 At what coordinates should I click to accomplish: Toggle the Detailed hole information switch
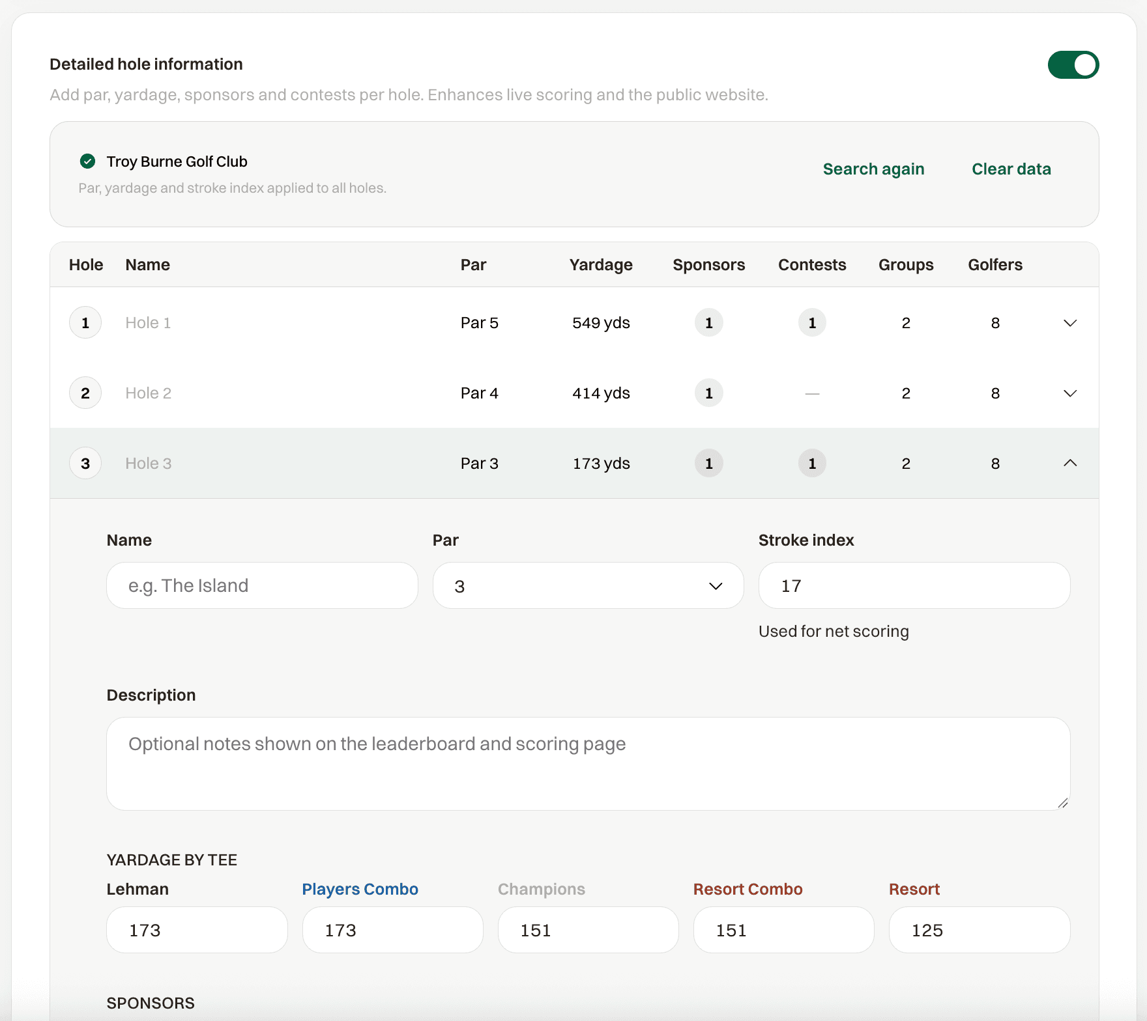click(x=1073, y=64)
